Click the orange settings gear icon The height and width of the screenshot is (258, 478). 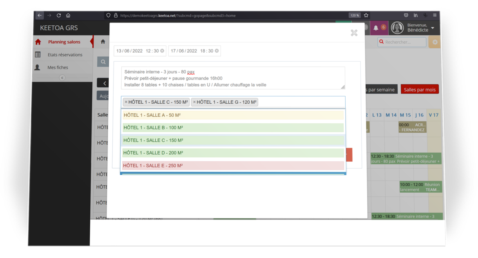tap(435, 42)
